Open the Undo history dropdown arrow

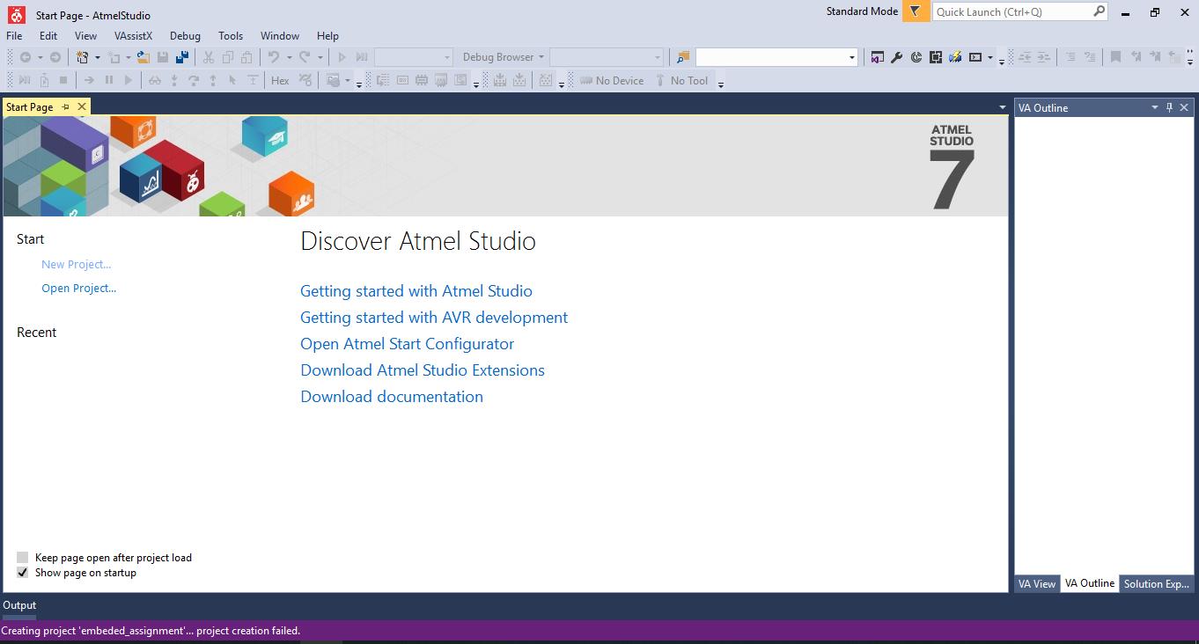coord(289,57)
